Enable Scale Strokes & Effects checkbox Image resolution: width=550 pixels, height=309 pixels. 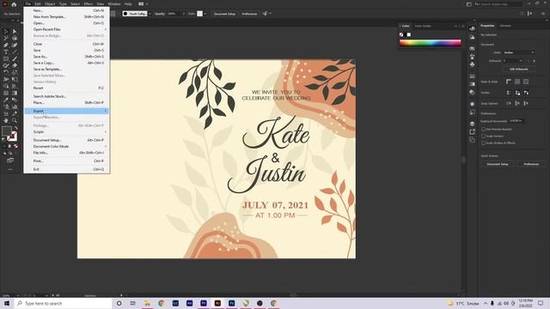(483, 143)
